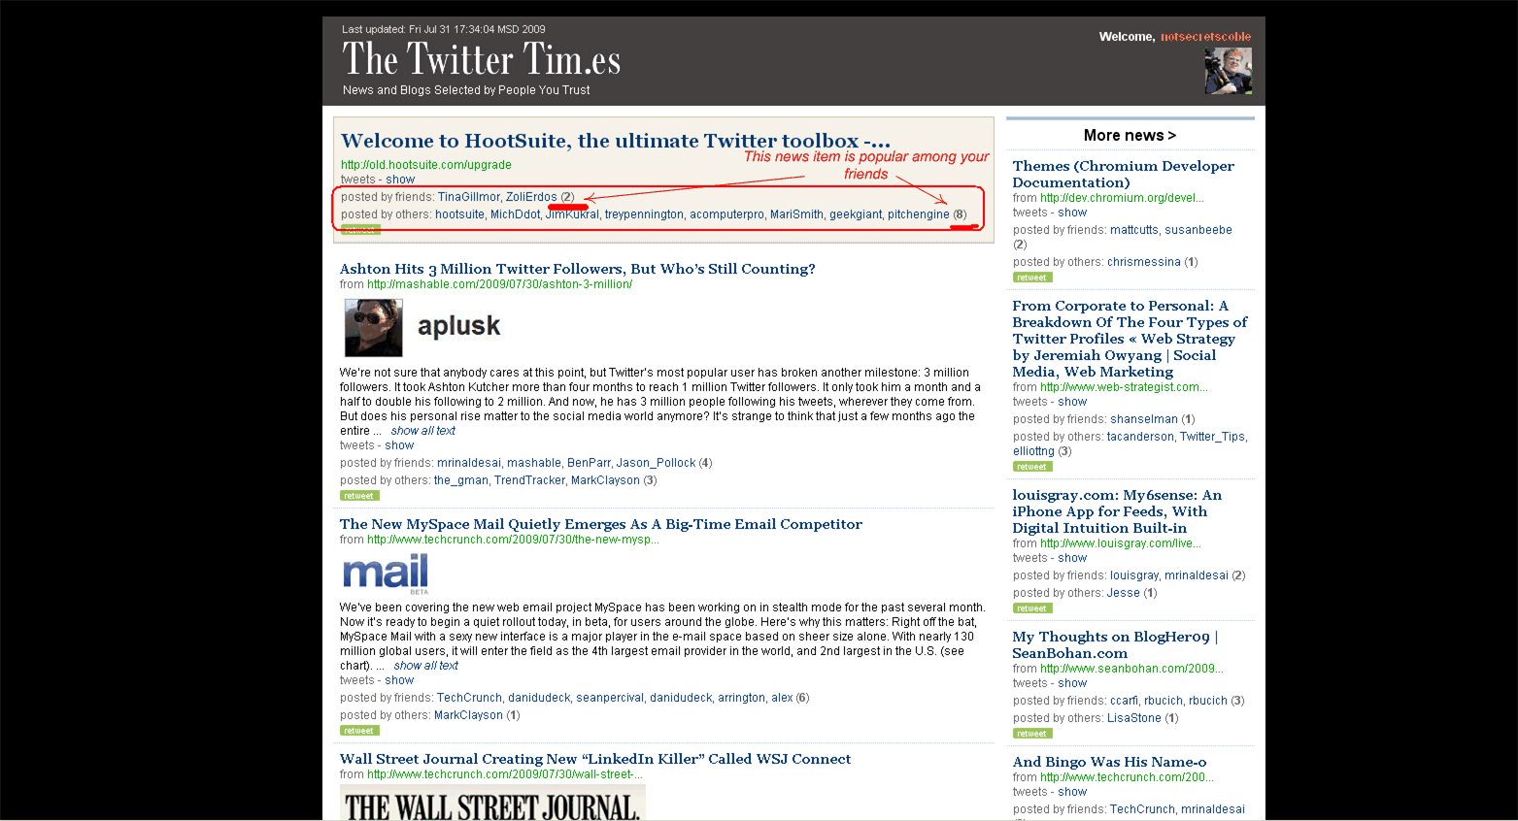Show all text of the MySpace Mail article

425,666
